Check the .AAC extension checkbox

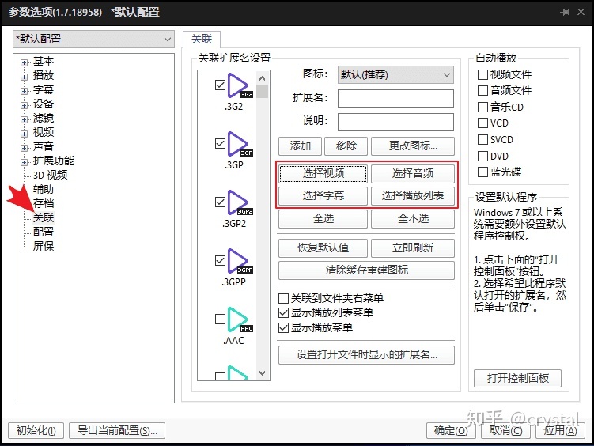(x=220, y=319)
